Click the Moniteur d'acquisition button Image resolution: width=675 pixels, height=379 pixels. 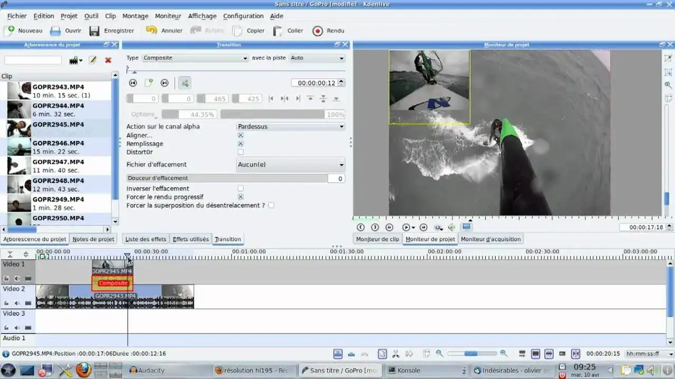[x=490, y=239]
